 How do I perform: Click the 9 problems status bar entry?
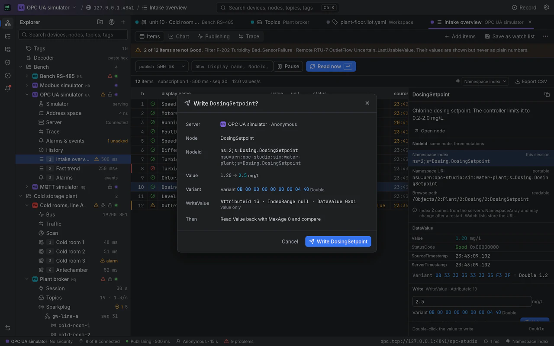point(239,341)
